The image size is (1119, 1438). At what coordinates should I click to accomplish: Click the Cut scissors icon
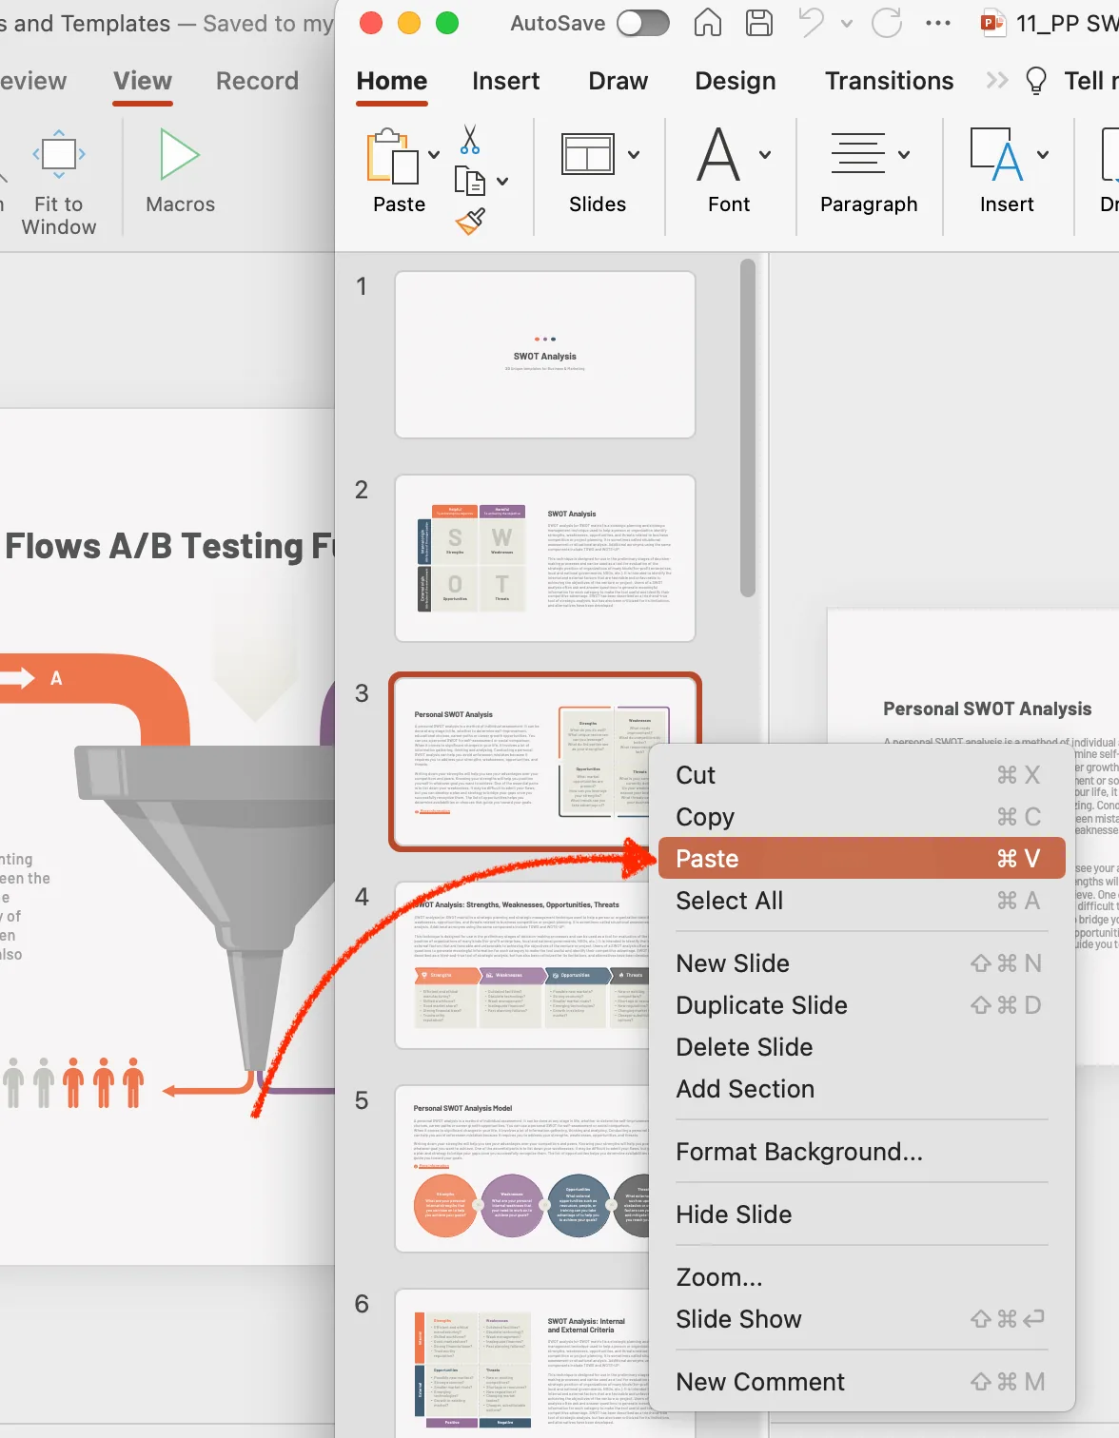point(470,140)
